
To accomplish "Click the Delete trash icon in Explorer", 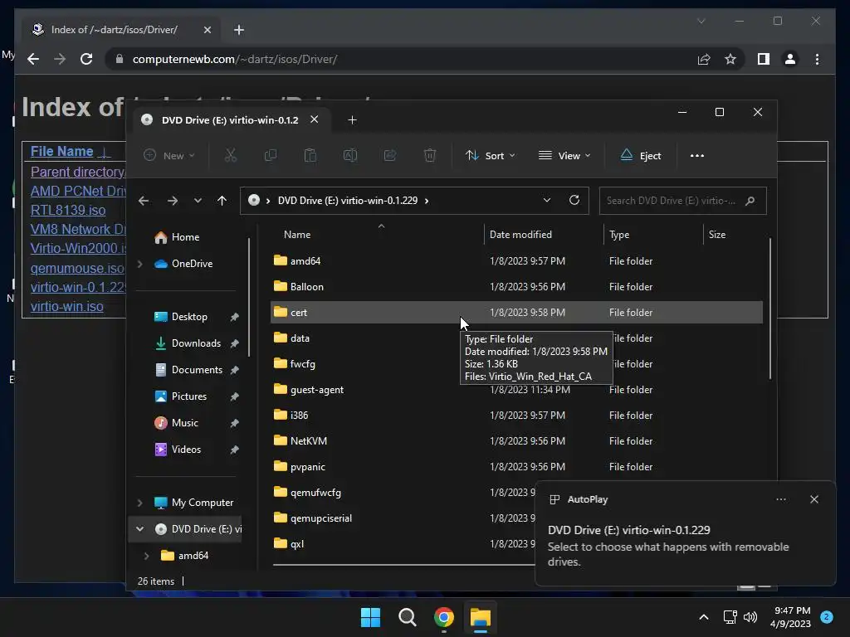I will pos(429,155).
